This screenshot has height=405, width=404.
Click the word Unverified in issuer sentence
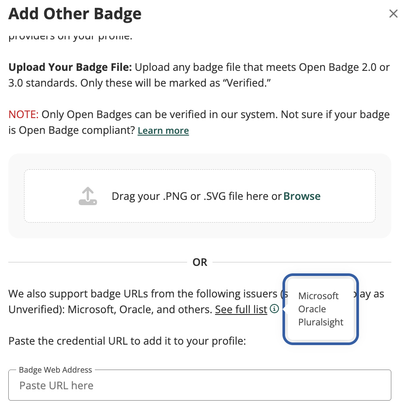[33, 309]
